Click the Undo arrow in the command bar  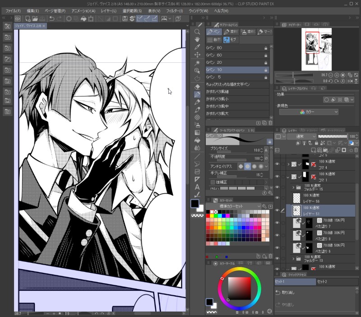coord(52,19)
